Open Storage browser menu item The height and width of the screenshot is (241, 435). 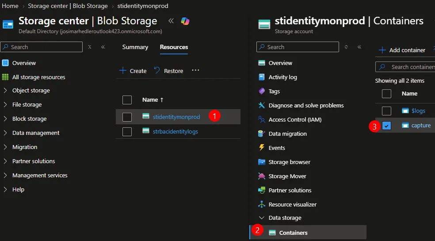290,162
